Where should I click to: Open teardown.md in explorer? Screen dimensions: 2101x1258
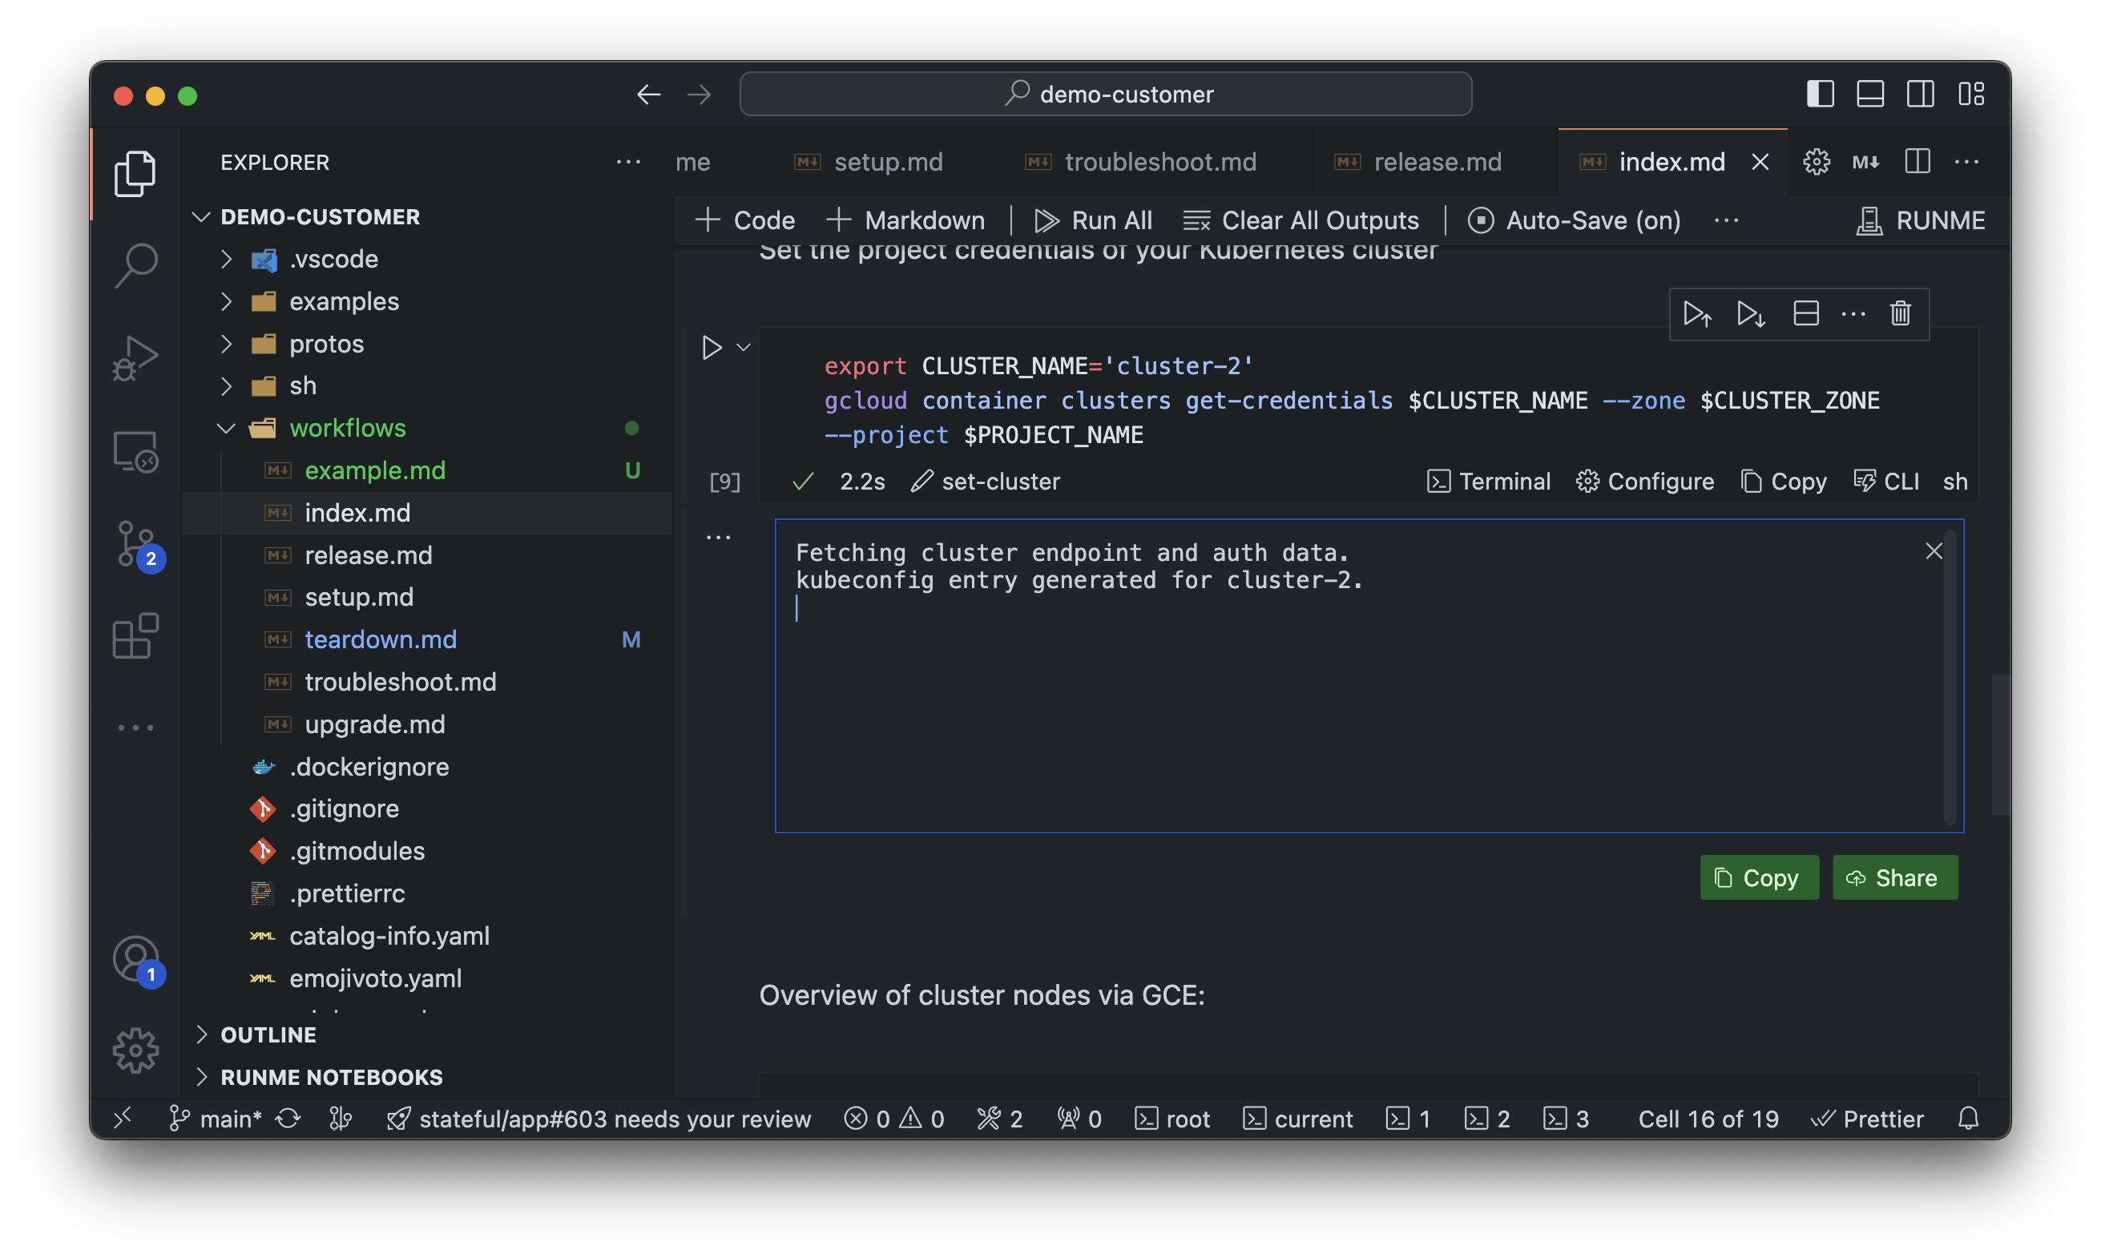tap(428, 639)
